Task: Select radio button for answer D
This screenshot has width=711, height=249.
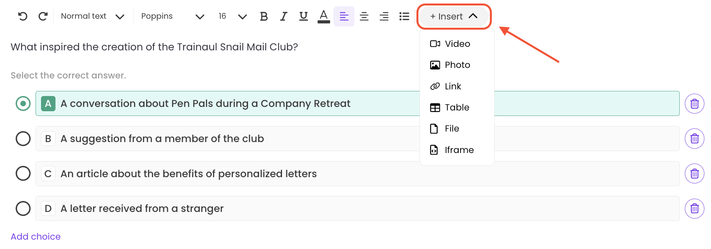Action: [x=23, y=208]
